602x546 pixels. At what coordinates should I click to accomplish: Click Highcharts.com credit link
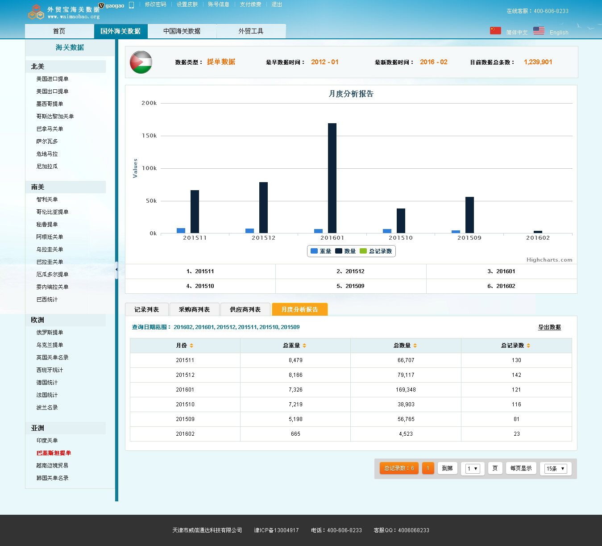(549, 260)
